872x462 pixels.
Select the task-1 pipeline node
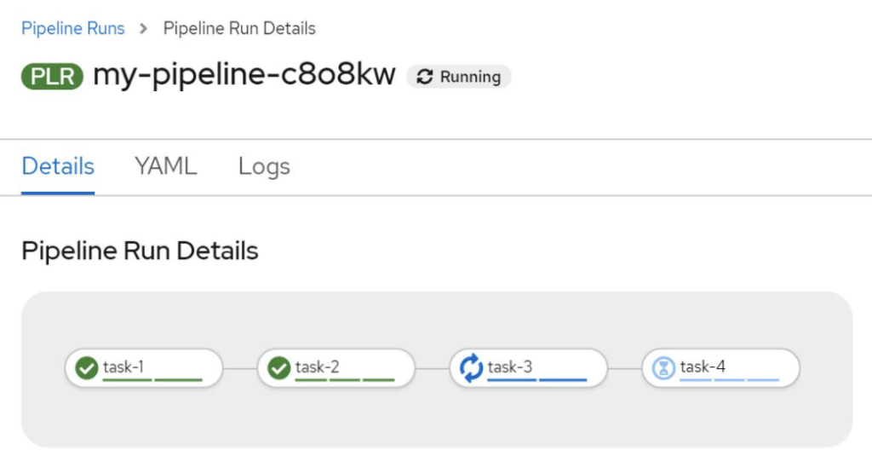pyautogui.click(x=144, y=368)
